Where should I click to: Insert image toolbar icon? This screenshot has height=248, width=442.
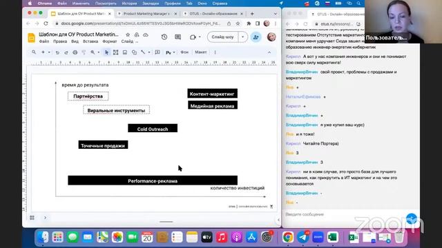[125, 52]
